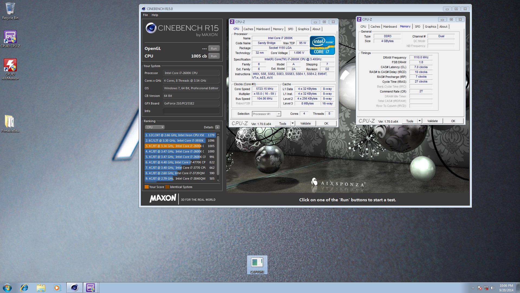Click the right CPU-Z window title icon
520x293 pixels.
(359, 19)
